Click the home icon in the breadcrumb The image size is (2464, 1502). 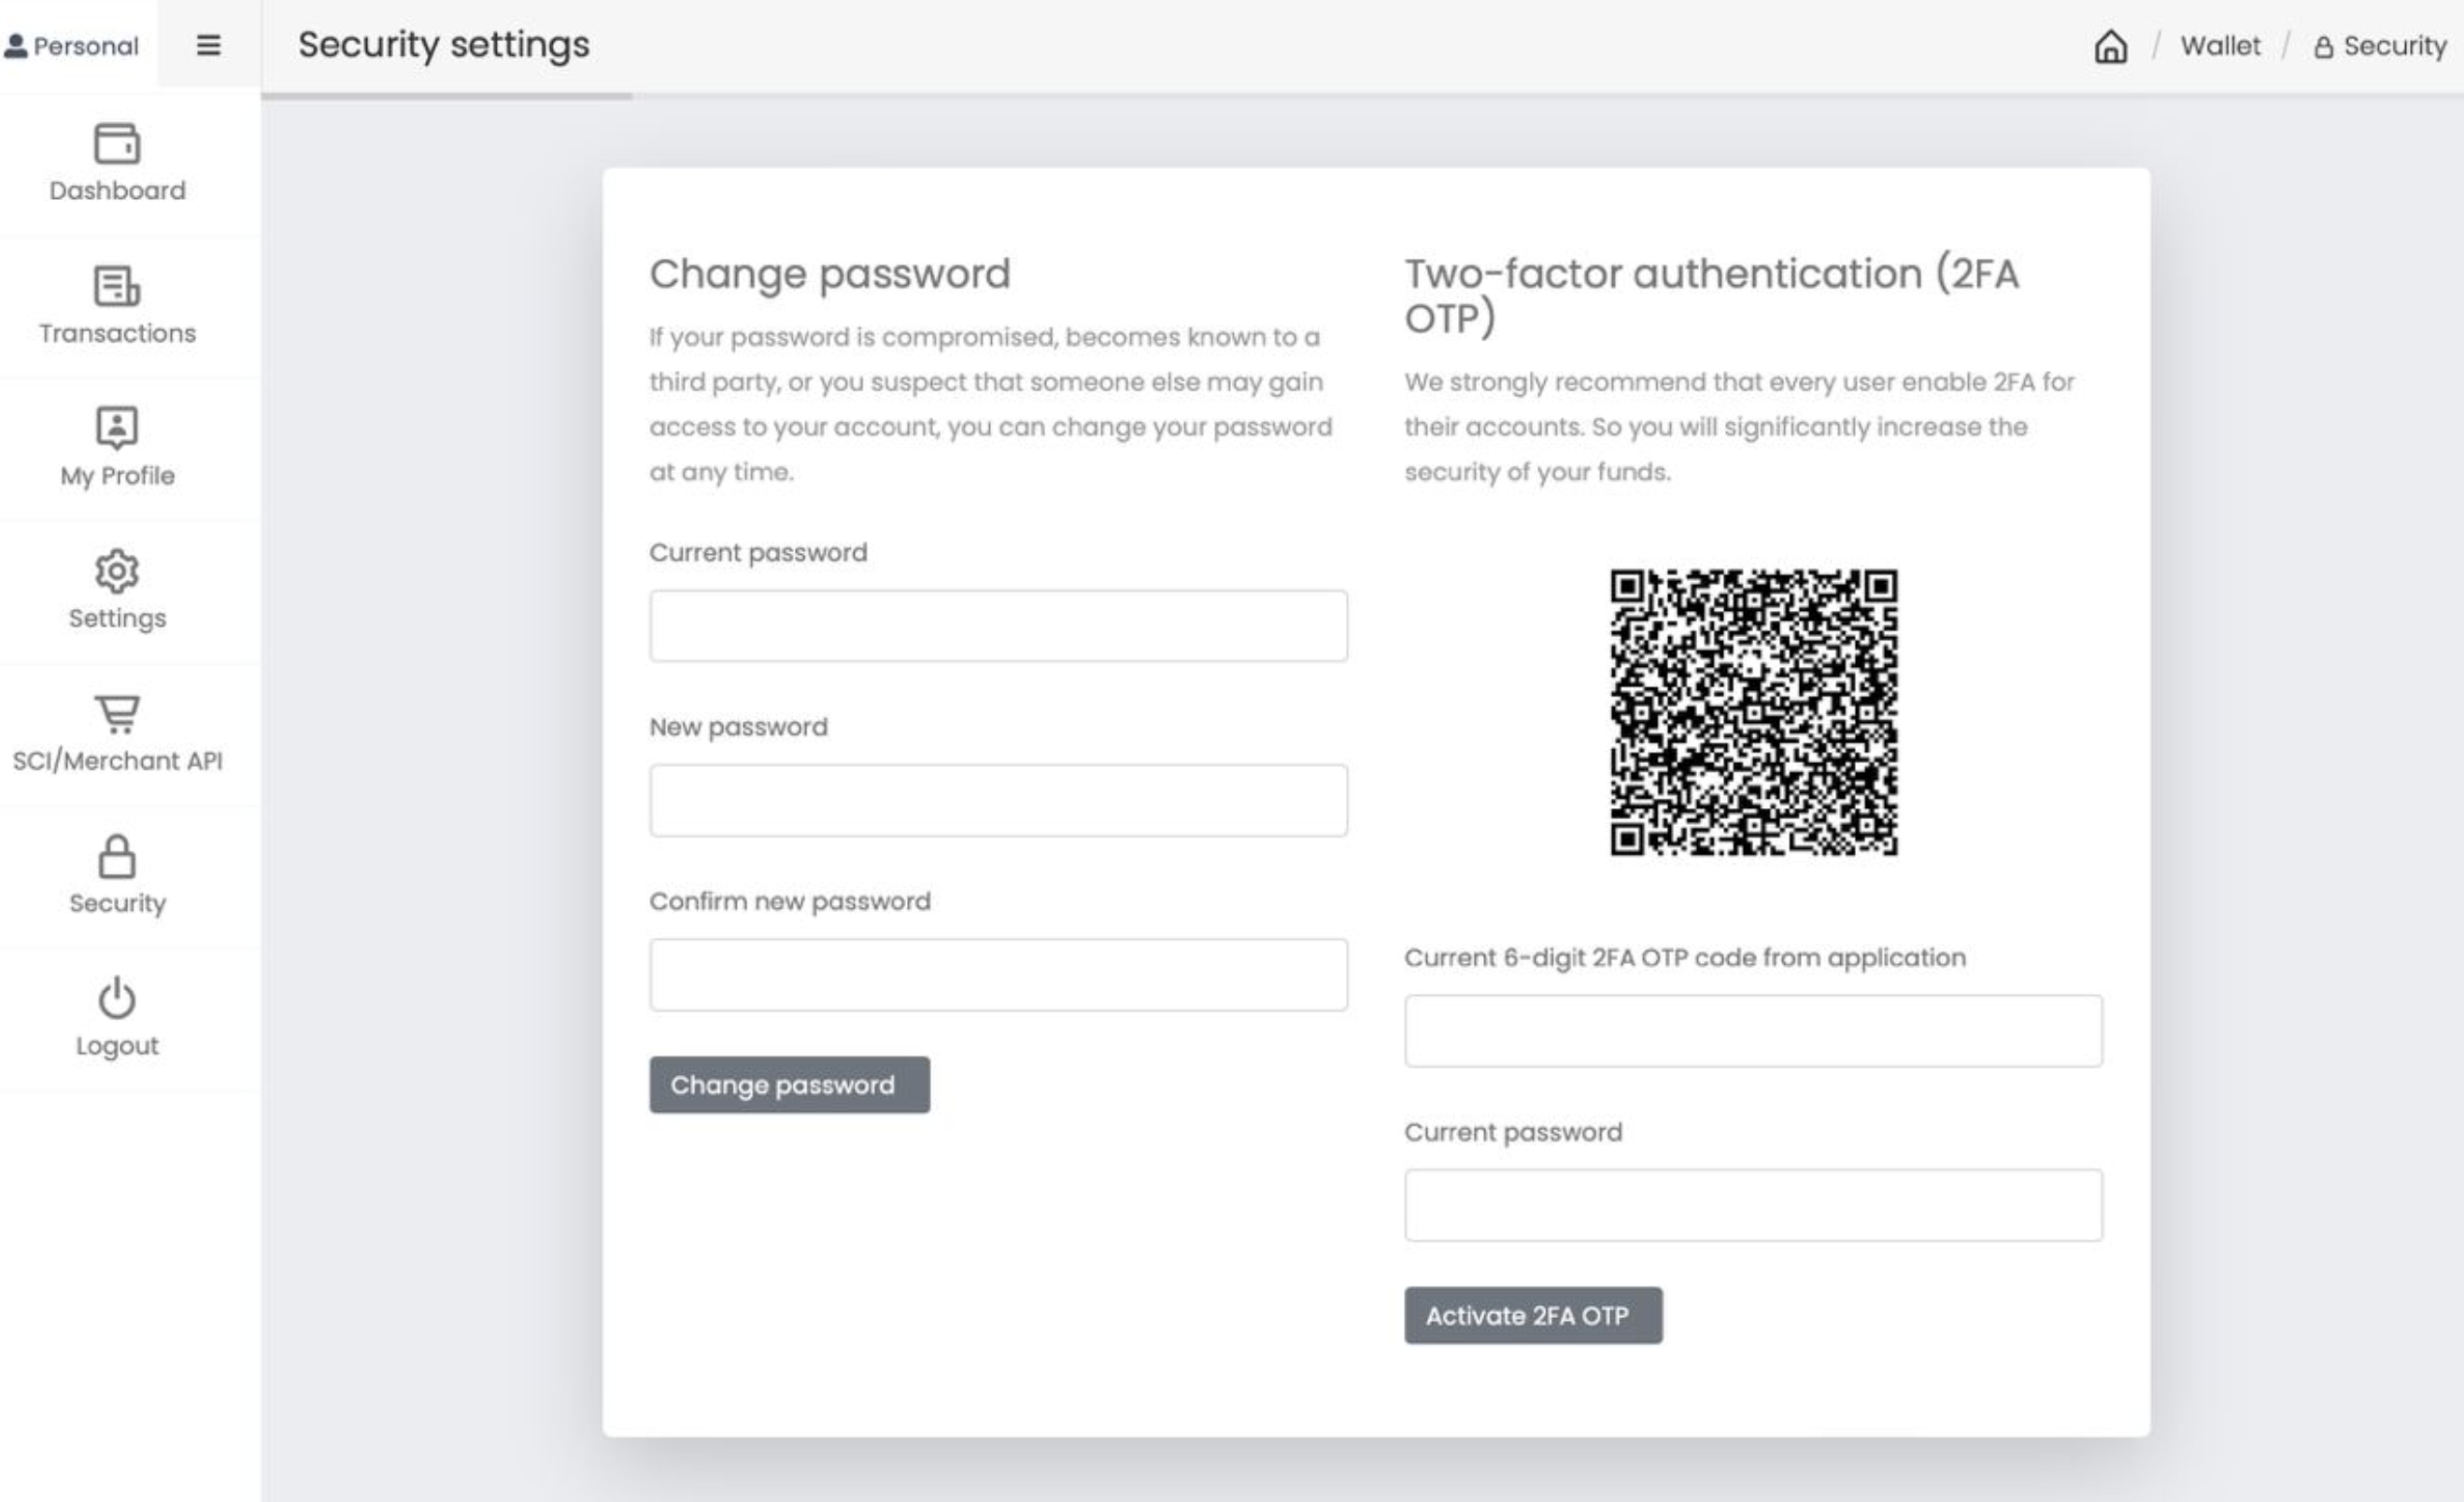pos(2110,46)
